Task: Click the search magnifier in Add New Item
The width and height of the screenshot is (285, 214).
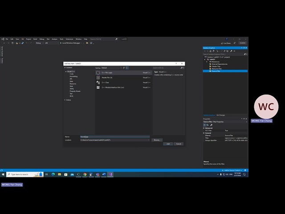Action: tap(181, 68)
